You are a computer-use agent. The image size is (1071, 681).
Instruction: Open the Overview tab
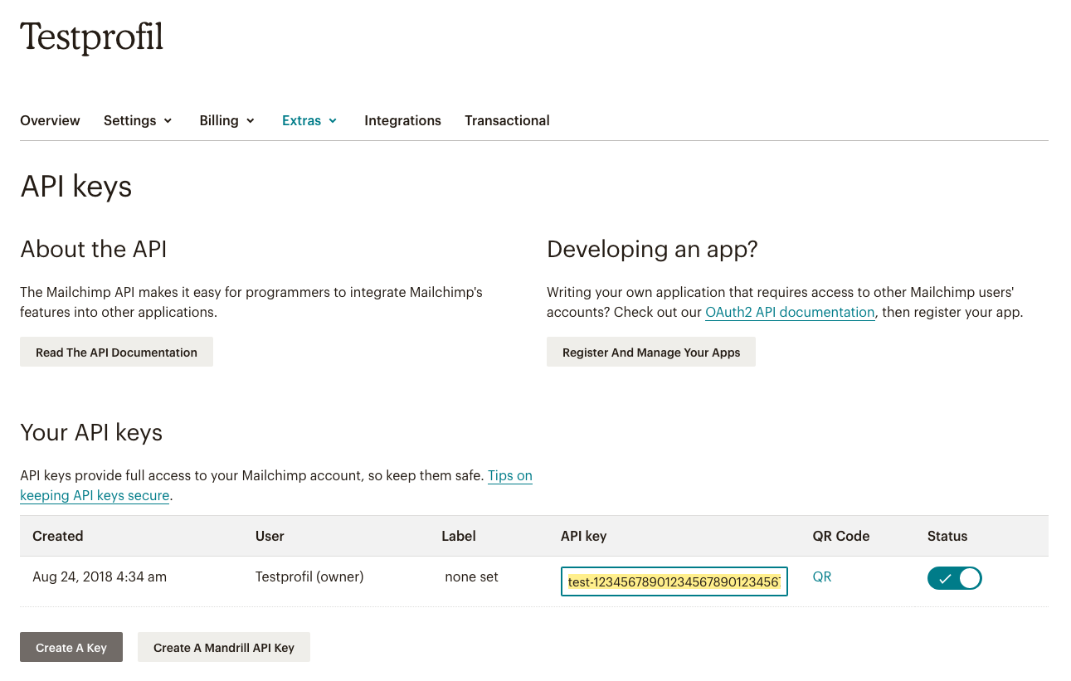pyautogui.click(x=50, y=120)
